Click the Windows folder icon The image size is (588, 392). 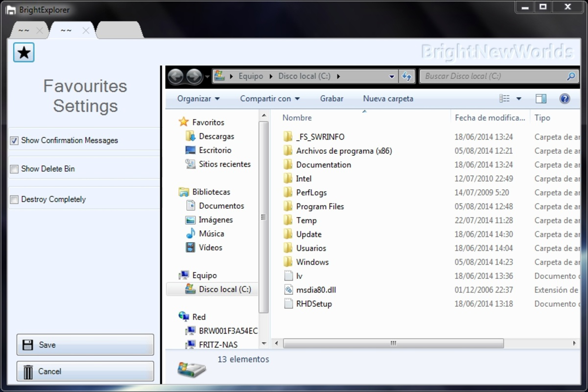point(288,262)
